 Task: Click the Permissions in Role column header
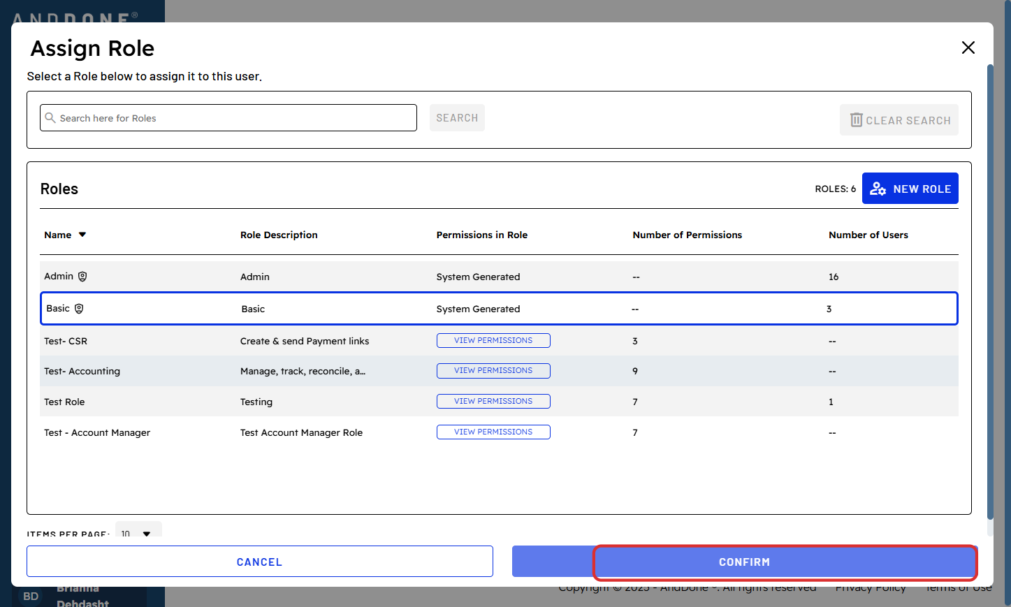pyautogui.click(x=482, y=235)
